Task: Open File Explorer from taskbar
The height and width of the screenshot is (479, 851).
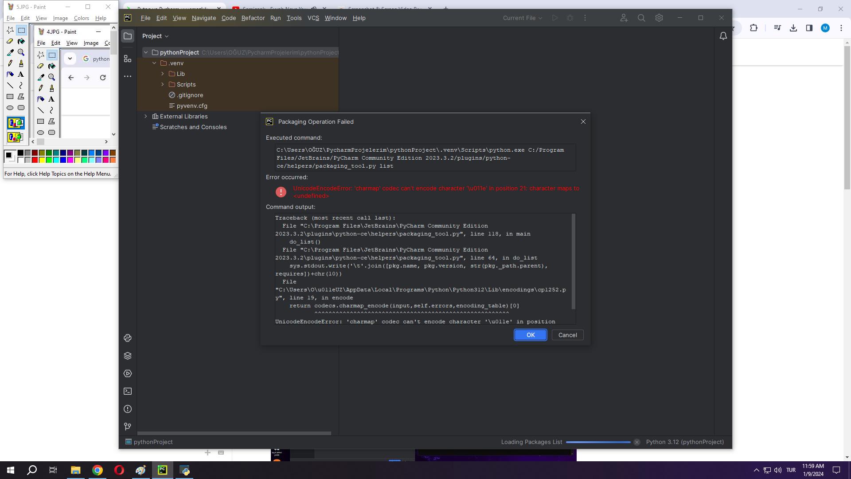Action: 75,470
